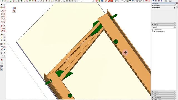Choose the Freehand drawing tool
The image size is (178, 100).
[x=4, y=11]
